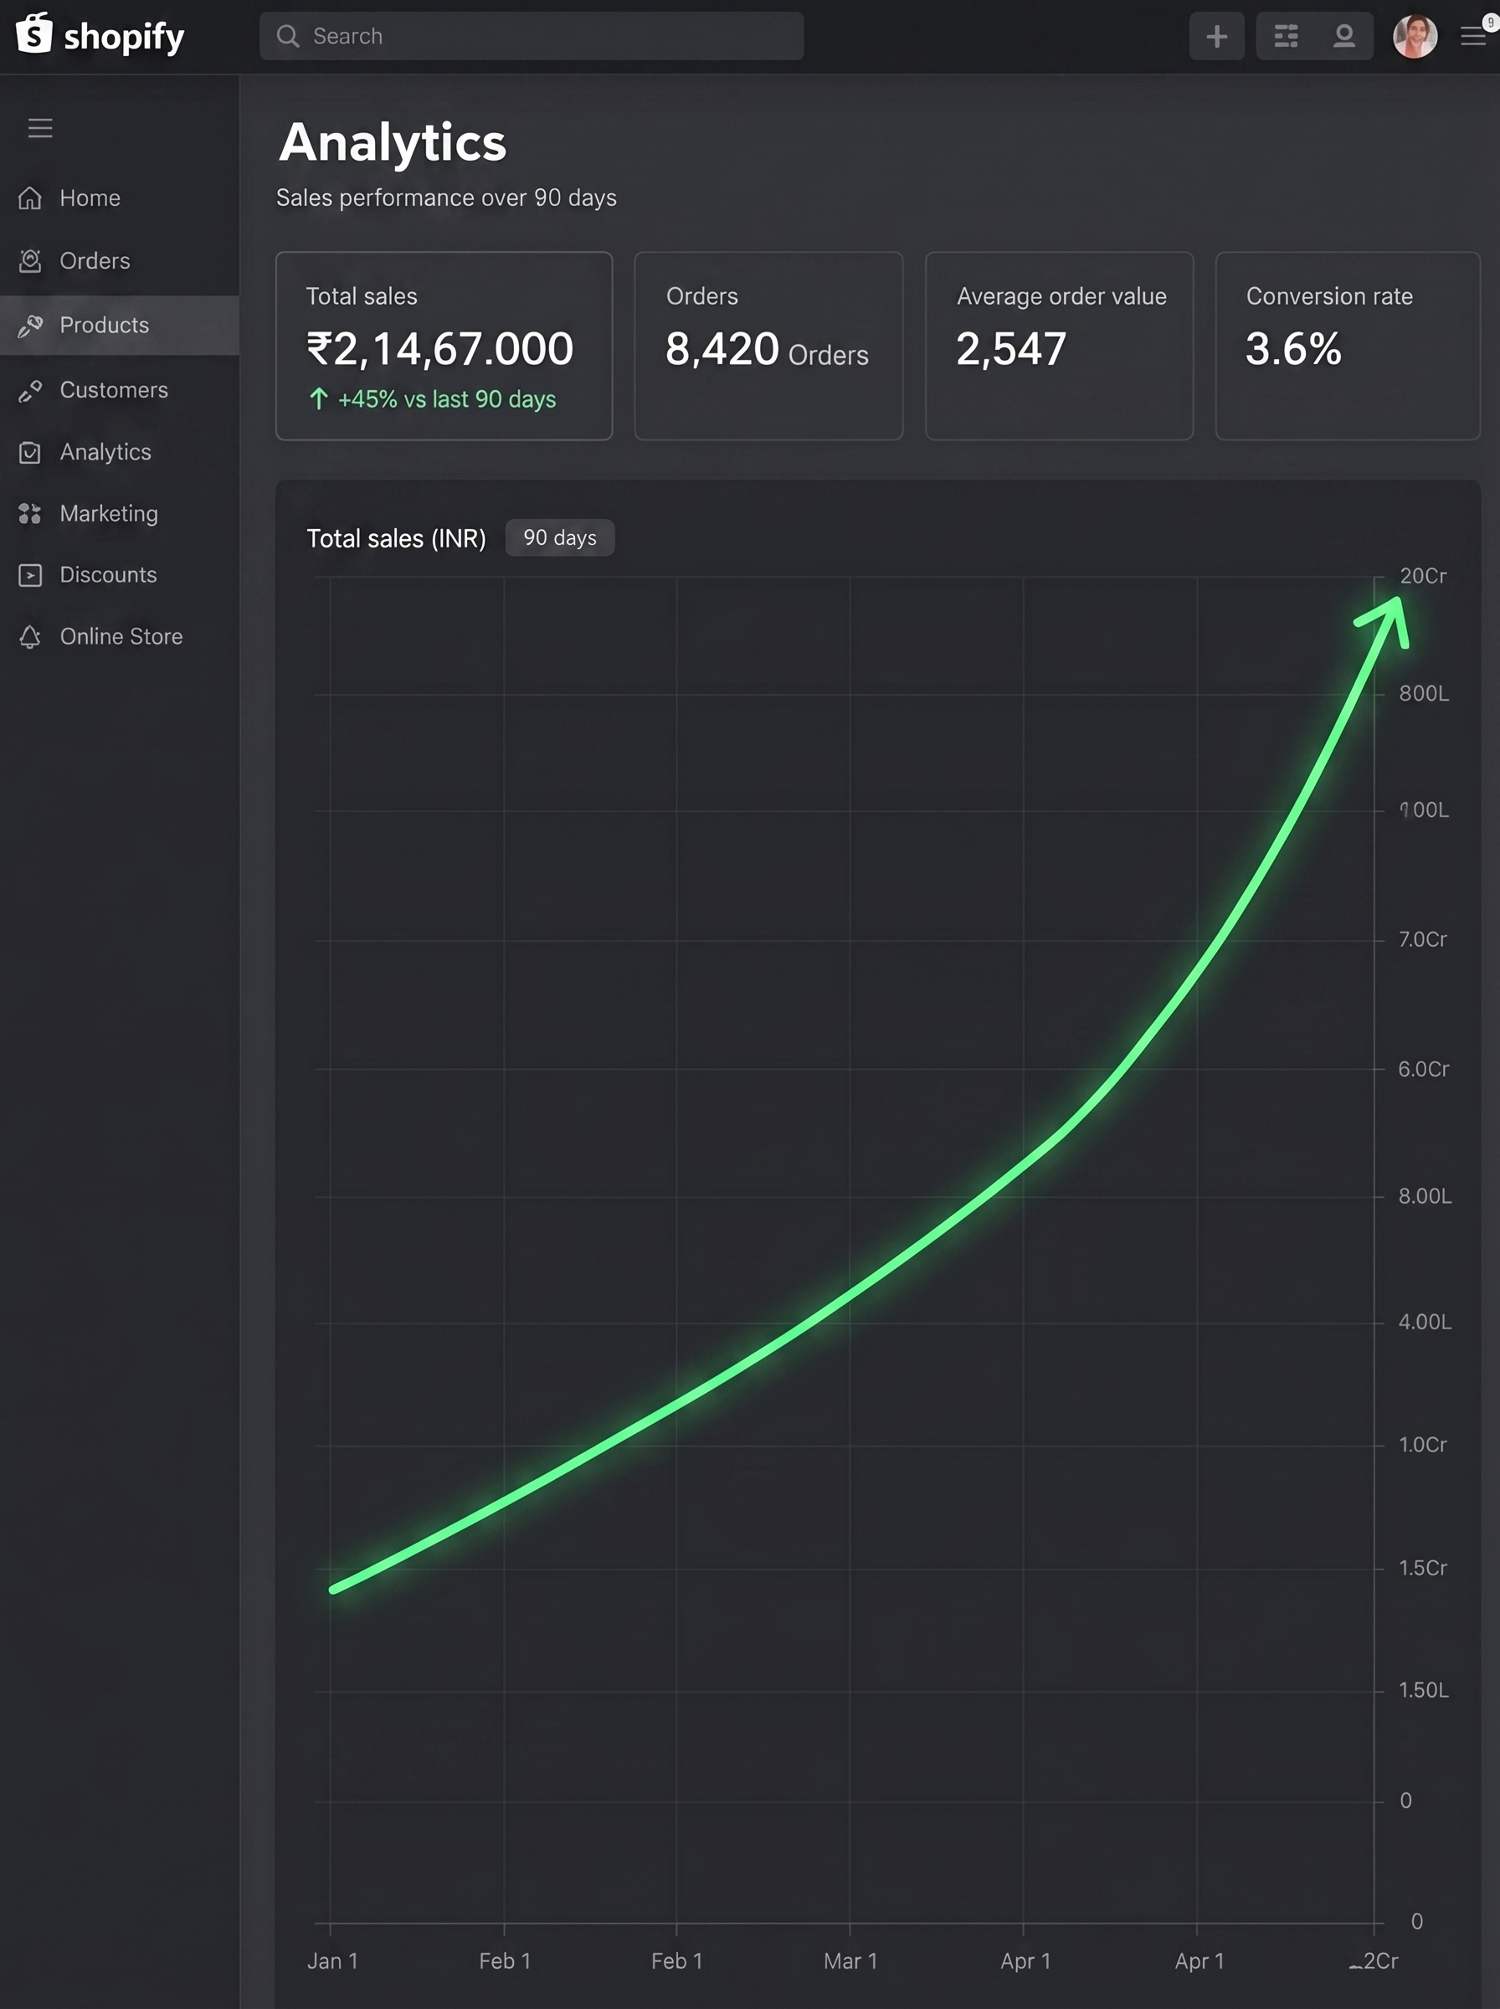
Task: Click the Marketing sidebar icon
Action: pos(30,514)
